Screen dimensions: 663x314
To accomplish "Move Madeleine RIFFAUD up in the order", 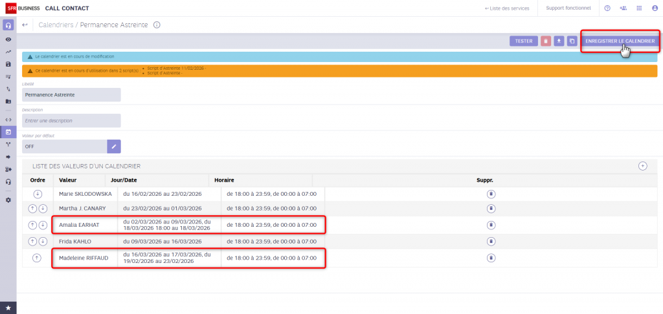I will pyautogui.click(x=38, y=258).
